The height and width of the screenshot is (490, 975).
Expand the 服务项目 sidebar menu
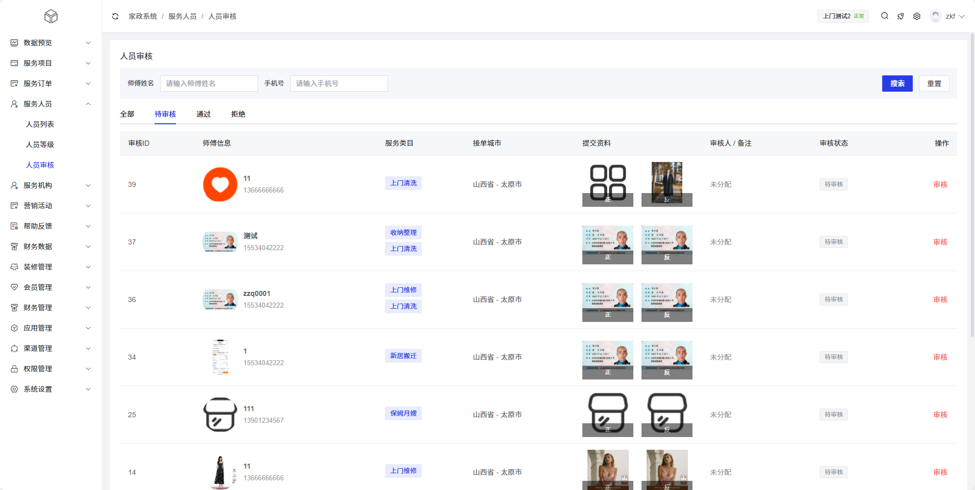tap(51, 63)
